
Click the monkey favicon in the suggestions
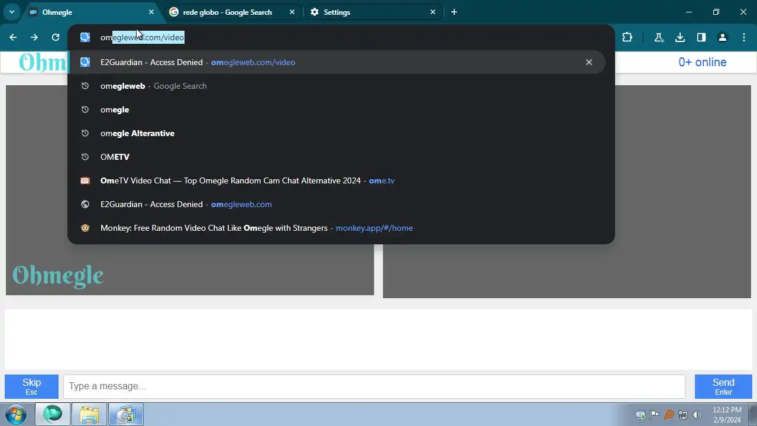pyautogui.click(x=85, y=228)
